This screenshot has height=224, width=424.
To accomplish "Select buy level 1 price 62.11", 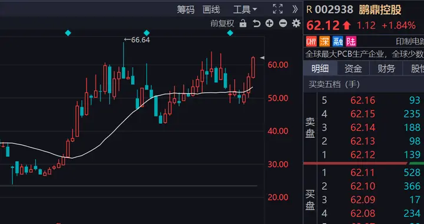I will pos(363,173).
